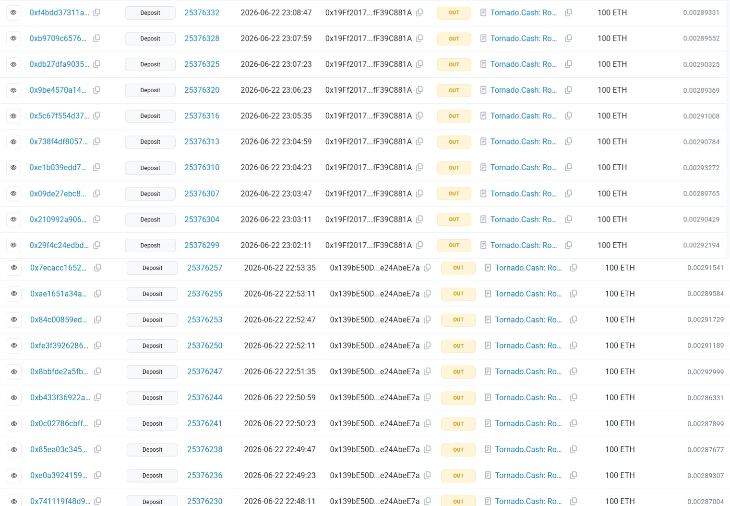730x506 pixels.
Task: Copy sender address in block 25376325 row
Action: [x=419, y=64]
